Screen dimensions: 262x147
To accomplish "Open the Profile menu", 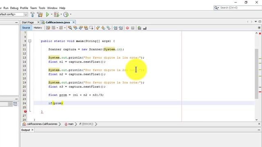I will 24,8.
